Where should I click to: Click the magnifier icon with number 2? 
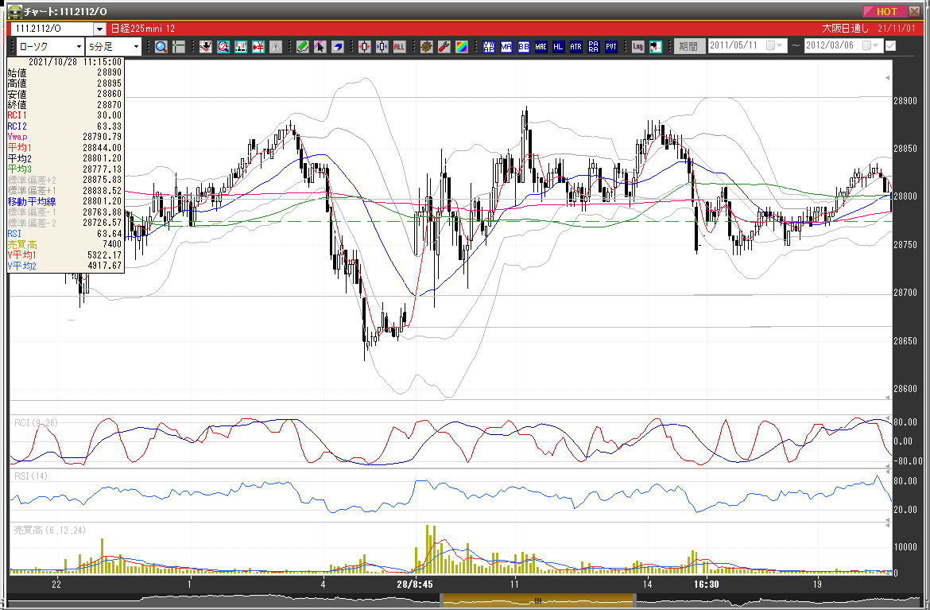click(223, 46)
